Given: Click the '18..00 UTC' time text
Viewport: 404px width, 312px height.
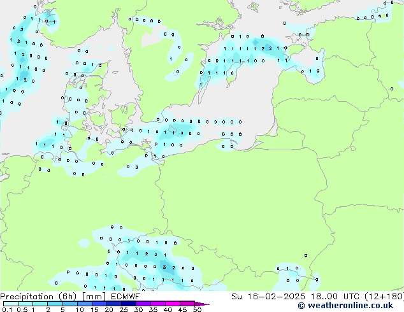Looking at the screenshot, I should (335, 297).
